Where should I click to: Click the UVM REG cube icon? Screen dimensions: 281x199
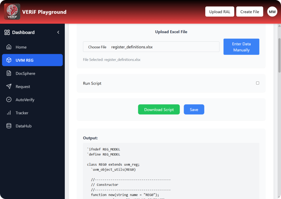pos(9,60)
